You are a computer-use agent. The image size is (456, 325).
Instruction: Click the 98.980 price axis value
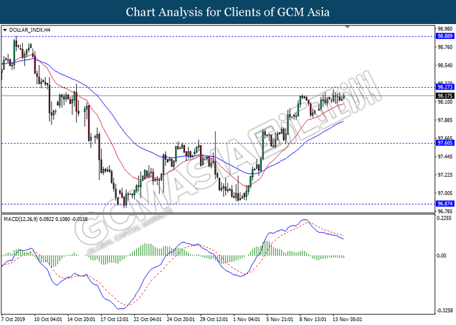pyautogui.click(x=445, y=29)
